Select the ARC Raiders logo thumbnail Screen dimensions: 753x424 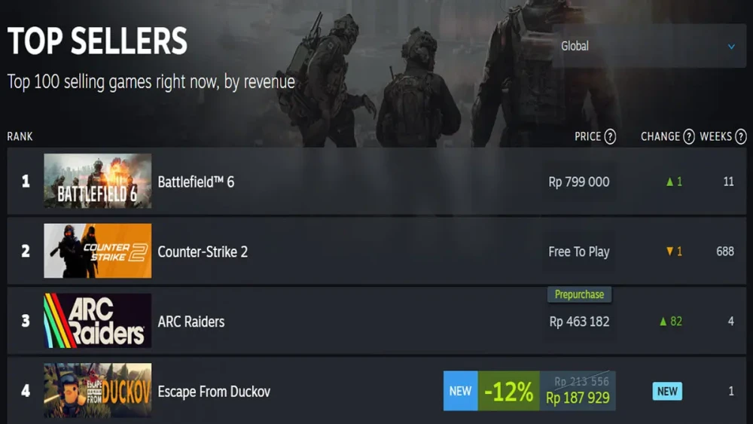tap(97, 321)
